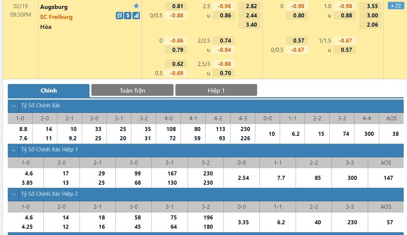Switch to the Toàn Trận tab

pos(132,90)
